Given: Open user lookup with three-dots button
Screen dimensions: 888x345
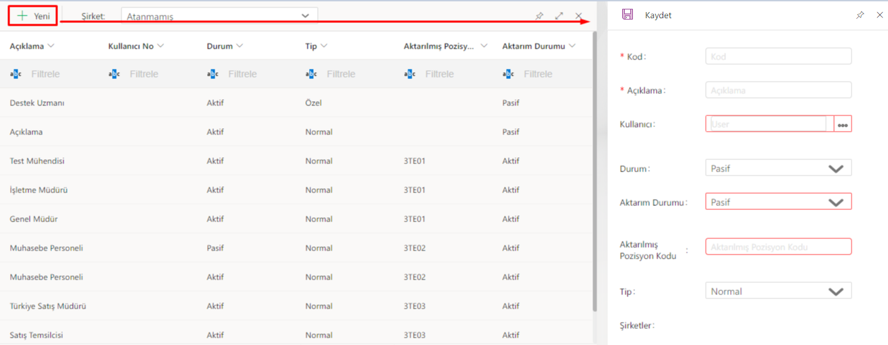Looking at the screenshot, I should [x=843, y=124].
